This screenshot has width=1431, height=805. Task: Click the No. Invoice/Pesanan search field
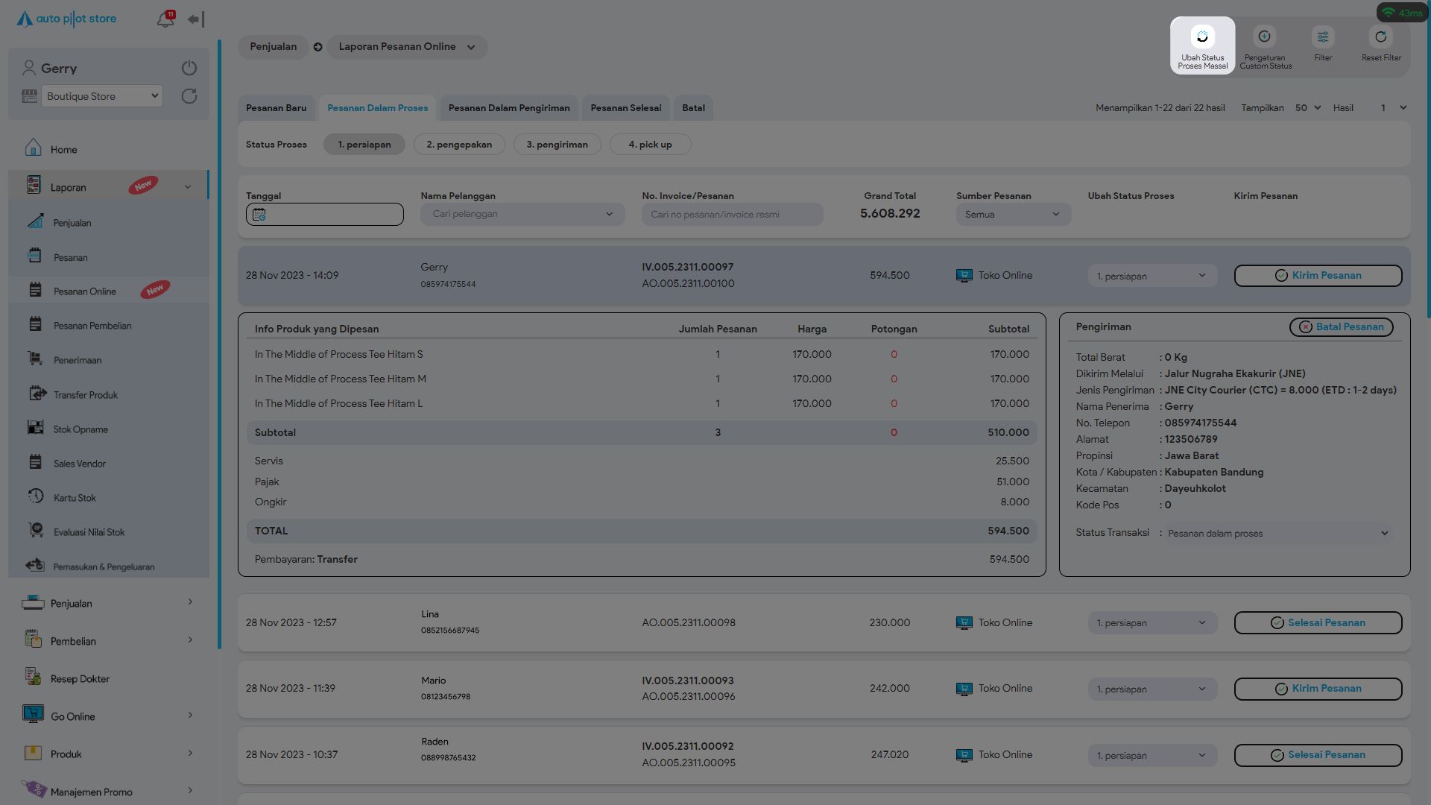pyautogui.click(x=732, y=215)
